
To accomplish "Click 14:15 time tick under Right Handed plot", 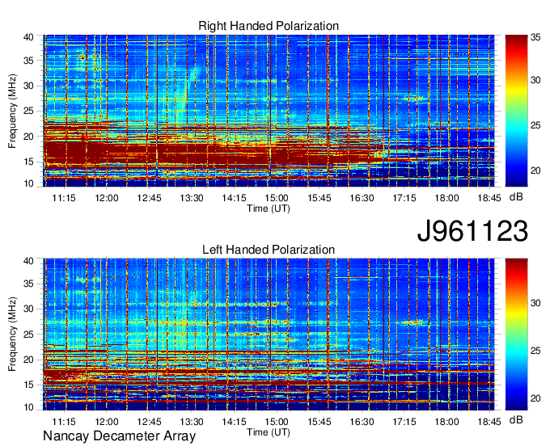I will [234, 198].
